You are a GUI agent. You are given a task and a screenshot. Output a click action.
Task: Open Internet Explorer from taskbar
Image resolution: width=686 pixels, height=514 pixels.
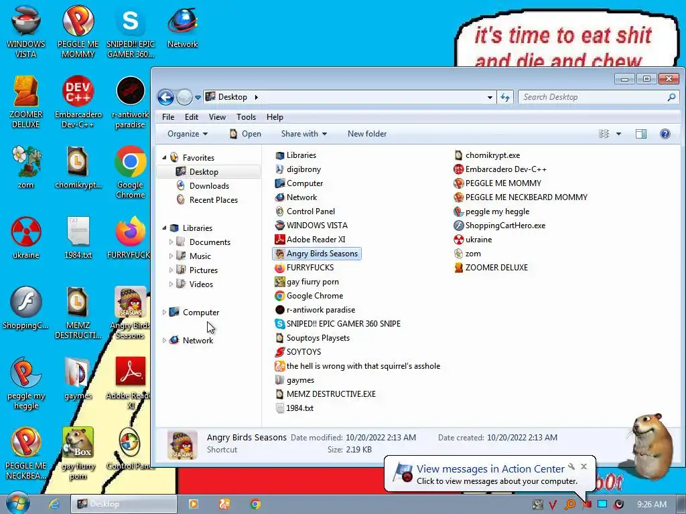54,504
